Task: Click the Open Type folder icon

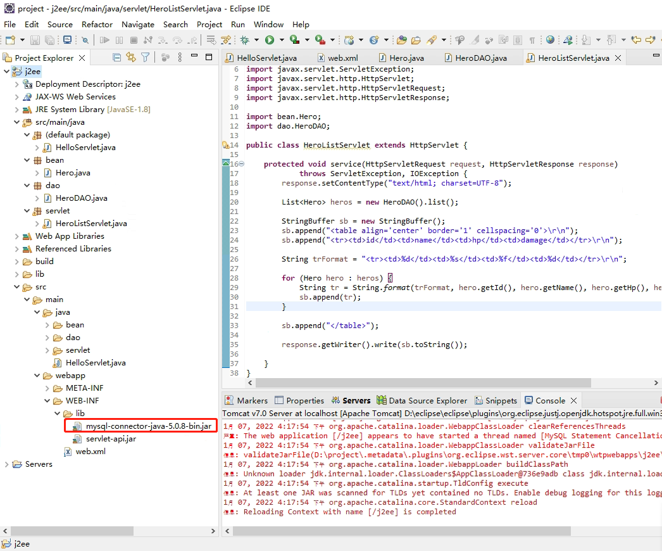Action: click(401, 40)
